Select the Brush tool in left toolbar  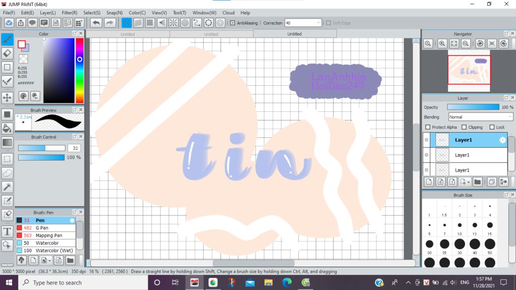pyautogui.click(x=7, y=39)
